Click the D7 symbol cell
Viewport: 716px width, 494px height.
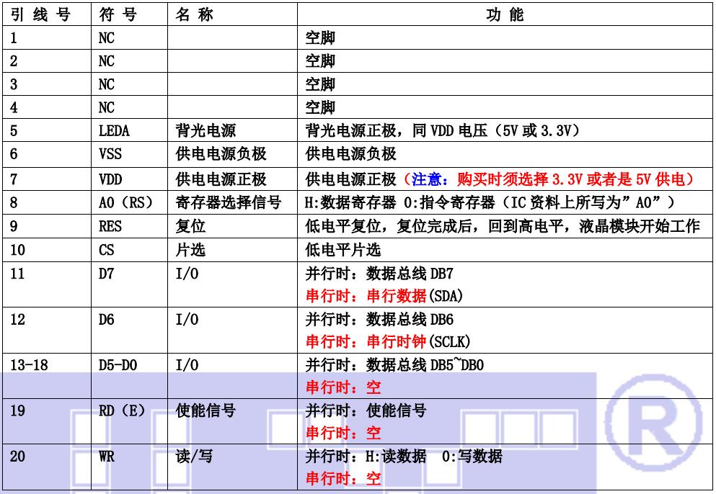[106, 274]
